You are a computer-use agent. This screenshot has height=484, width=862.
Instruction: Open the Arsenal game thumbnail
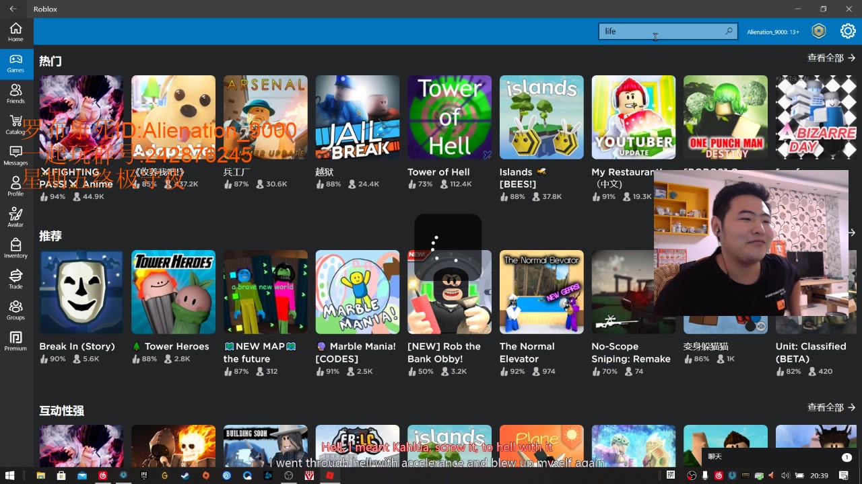coord(265,117)
